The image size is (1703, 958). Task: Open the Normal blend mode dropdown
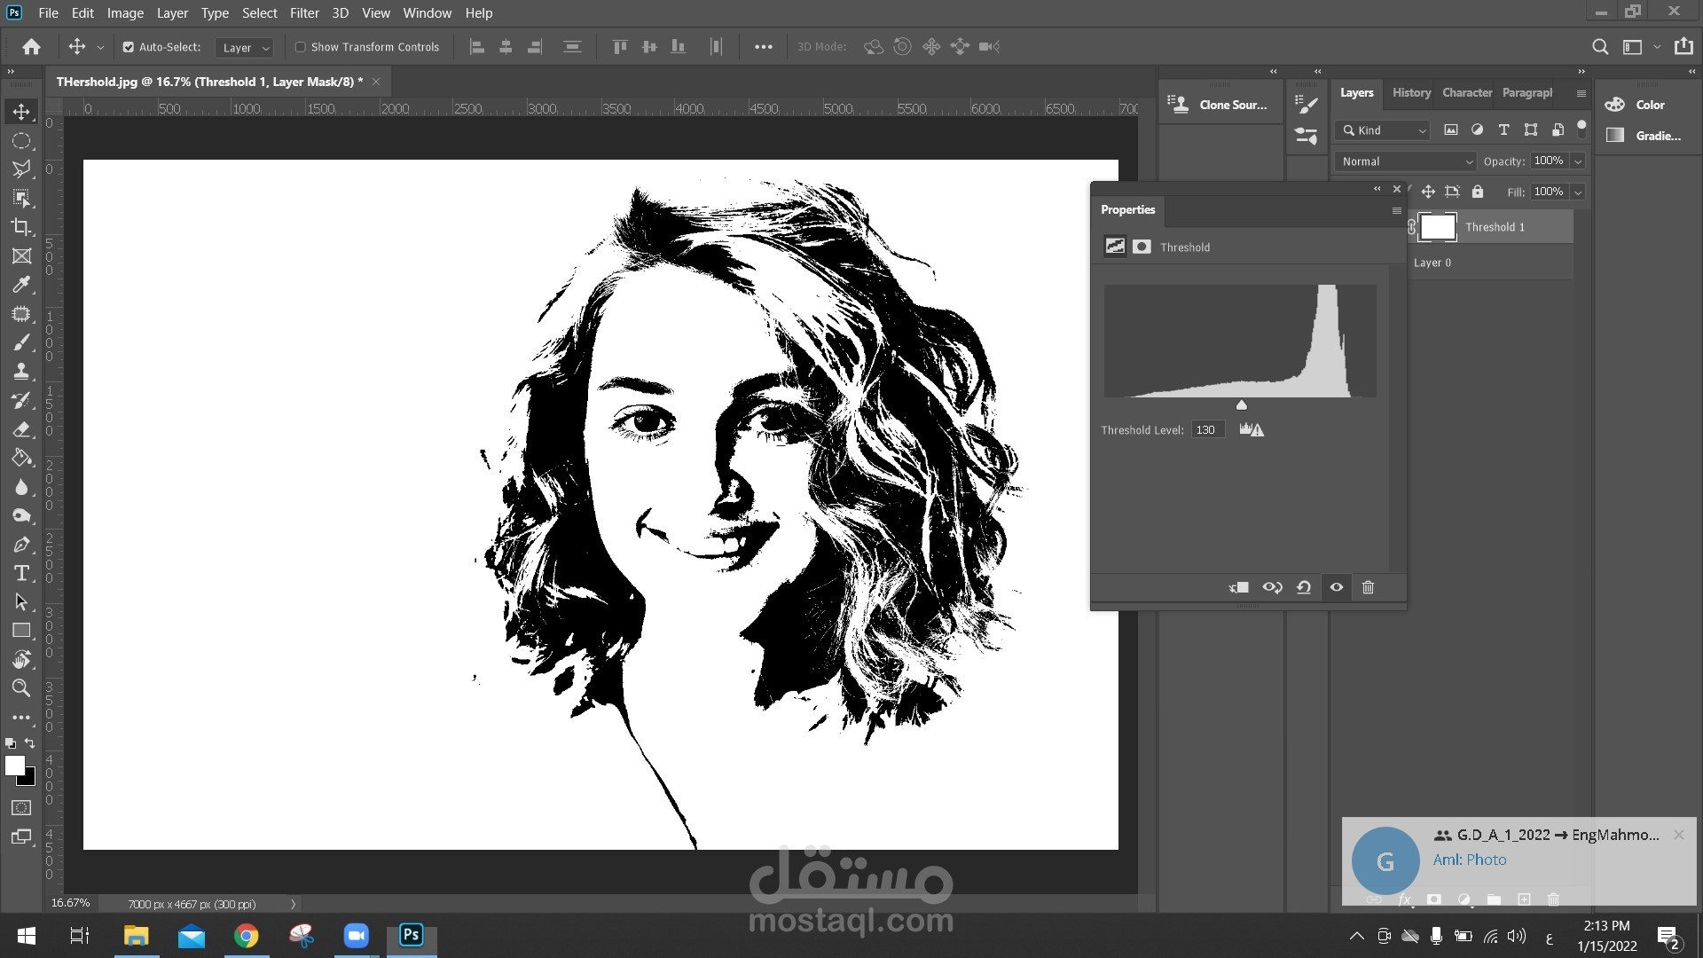point(1406,161)
